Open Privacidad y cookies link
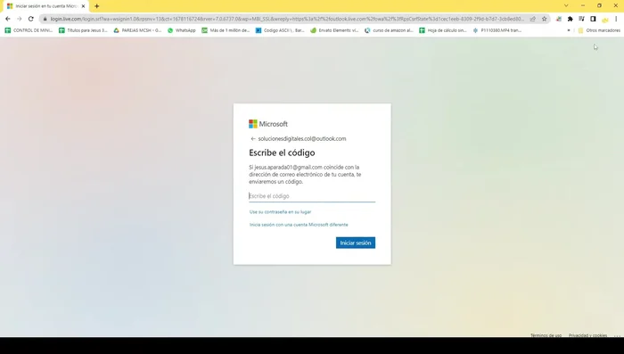 587,335
